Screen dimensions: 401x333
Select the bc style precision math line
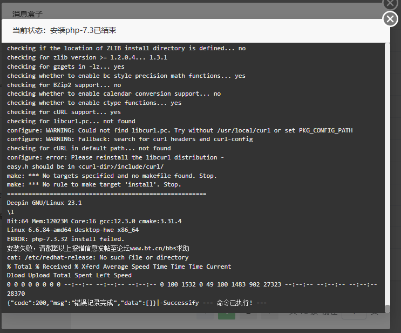pyautogui.click(x=126, y=76)
